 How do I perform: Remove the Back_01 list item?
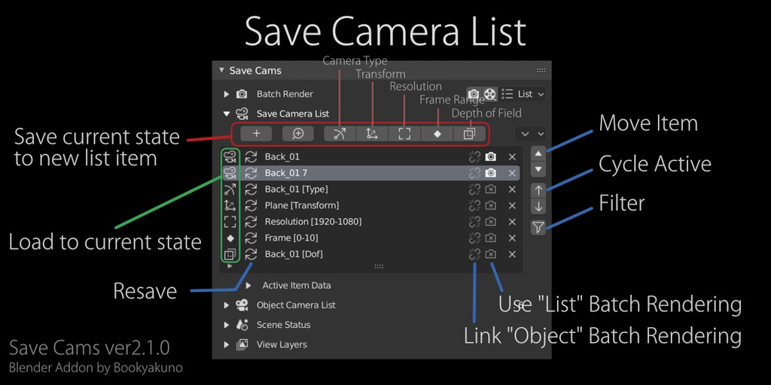point(512,156)
